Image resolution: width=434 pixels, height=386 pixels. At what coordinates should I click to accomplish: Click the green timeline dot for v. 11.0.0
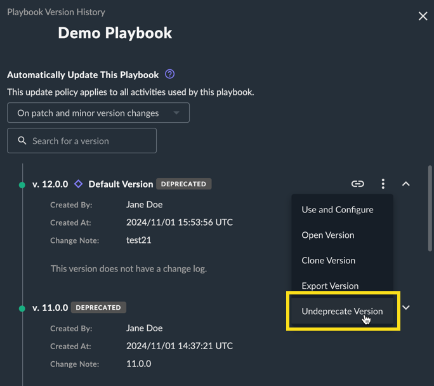point(22,308)
